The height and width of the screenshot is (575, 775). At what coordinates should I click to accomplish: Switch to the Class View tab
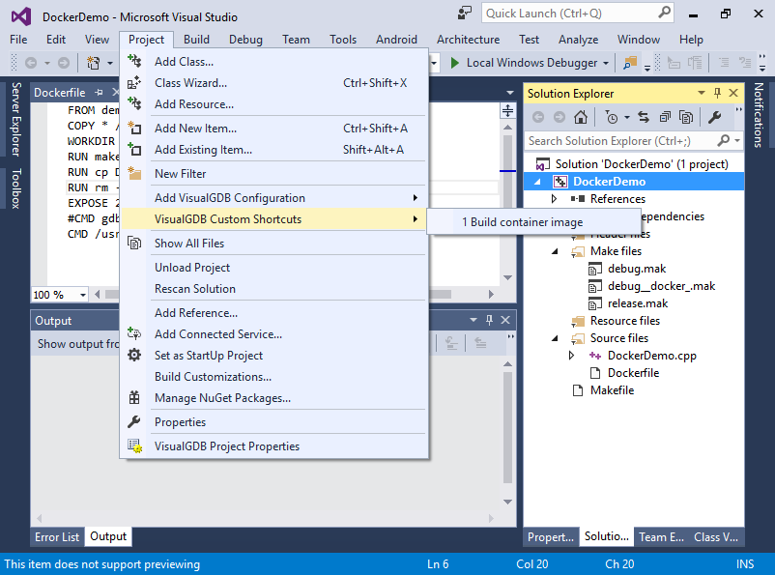click(x=716, y=537)
